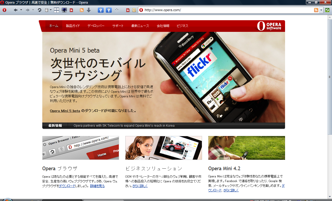Screen dimensions: 332x201
Task: Open the forward button history dropdown arrow
Action: [33, 10]
